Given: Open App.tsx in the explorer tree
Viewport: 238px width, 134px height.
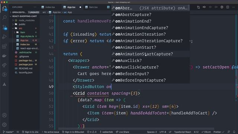Looking at the screenshot, I should (x=24, y=41).
